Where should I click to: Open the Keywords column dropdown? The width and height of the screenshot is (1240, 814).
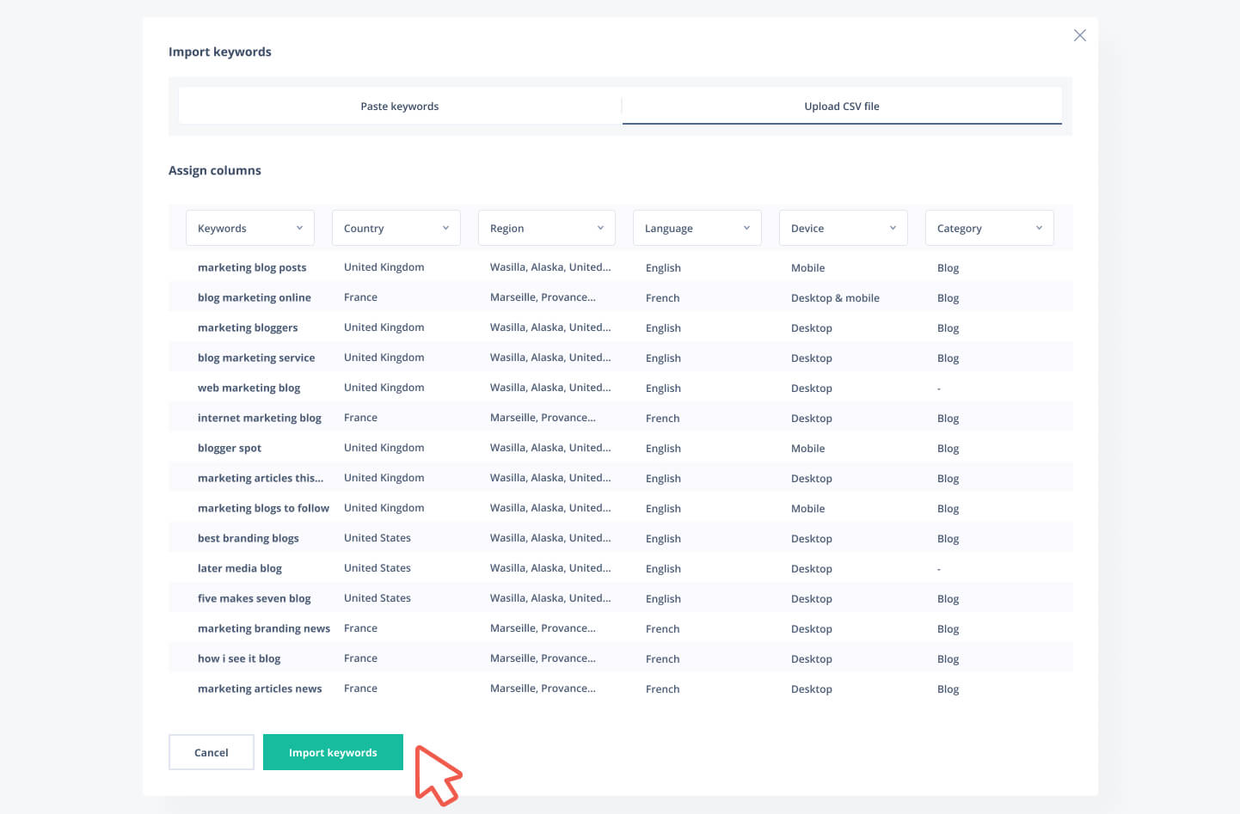(x=249, y=228)
